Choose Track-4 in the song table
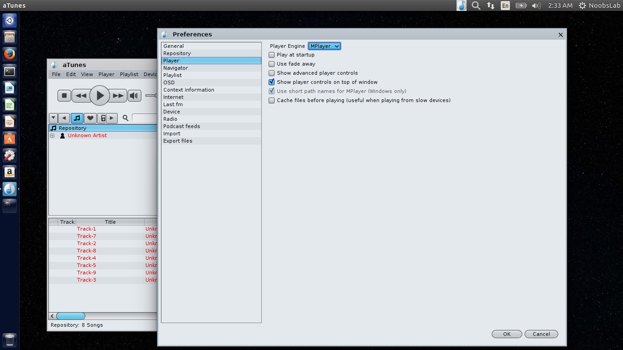623x350 pixels. click(x=86, y=258)
